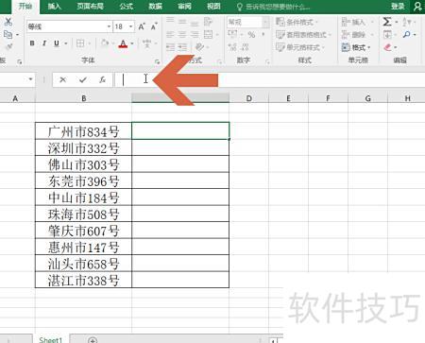Add a new sheet with plus button
This screenshot has height=343, width=425.
(x=93, y=340)
